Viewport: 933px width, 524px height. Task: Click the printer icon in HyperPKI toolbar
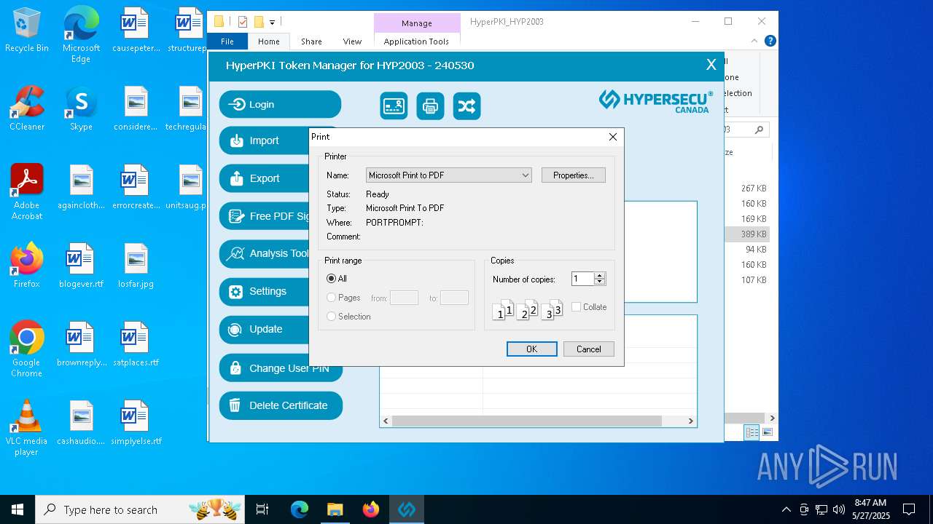point(430,106)
